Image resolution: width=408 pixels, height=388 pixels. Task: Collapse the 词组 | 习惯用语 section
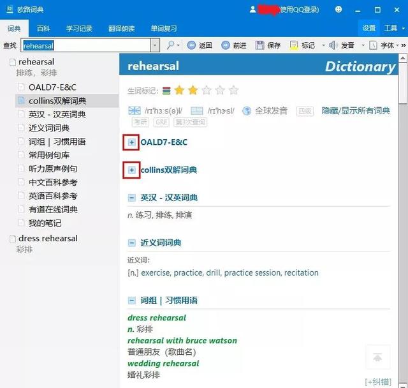point(132,301)
